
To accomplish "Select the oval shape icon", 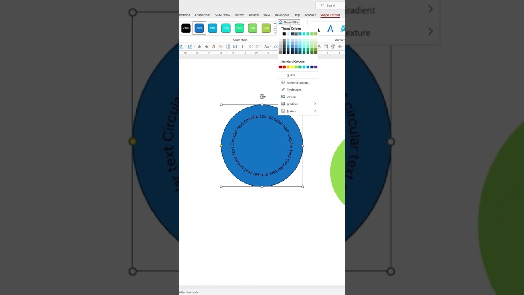I will point(251,46).
